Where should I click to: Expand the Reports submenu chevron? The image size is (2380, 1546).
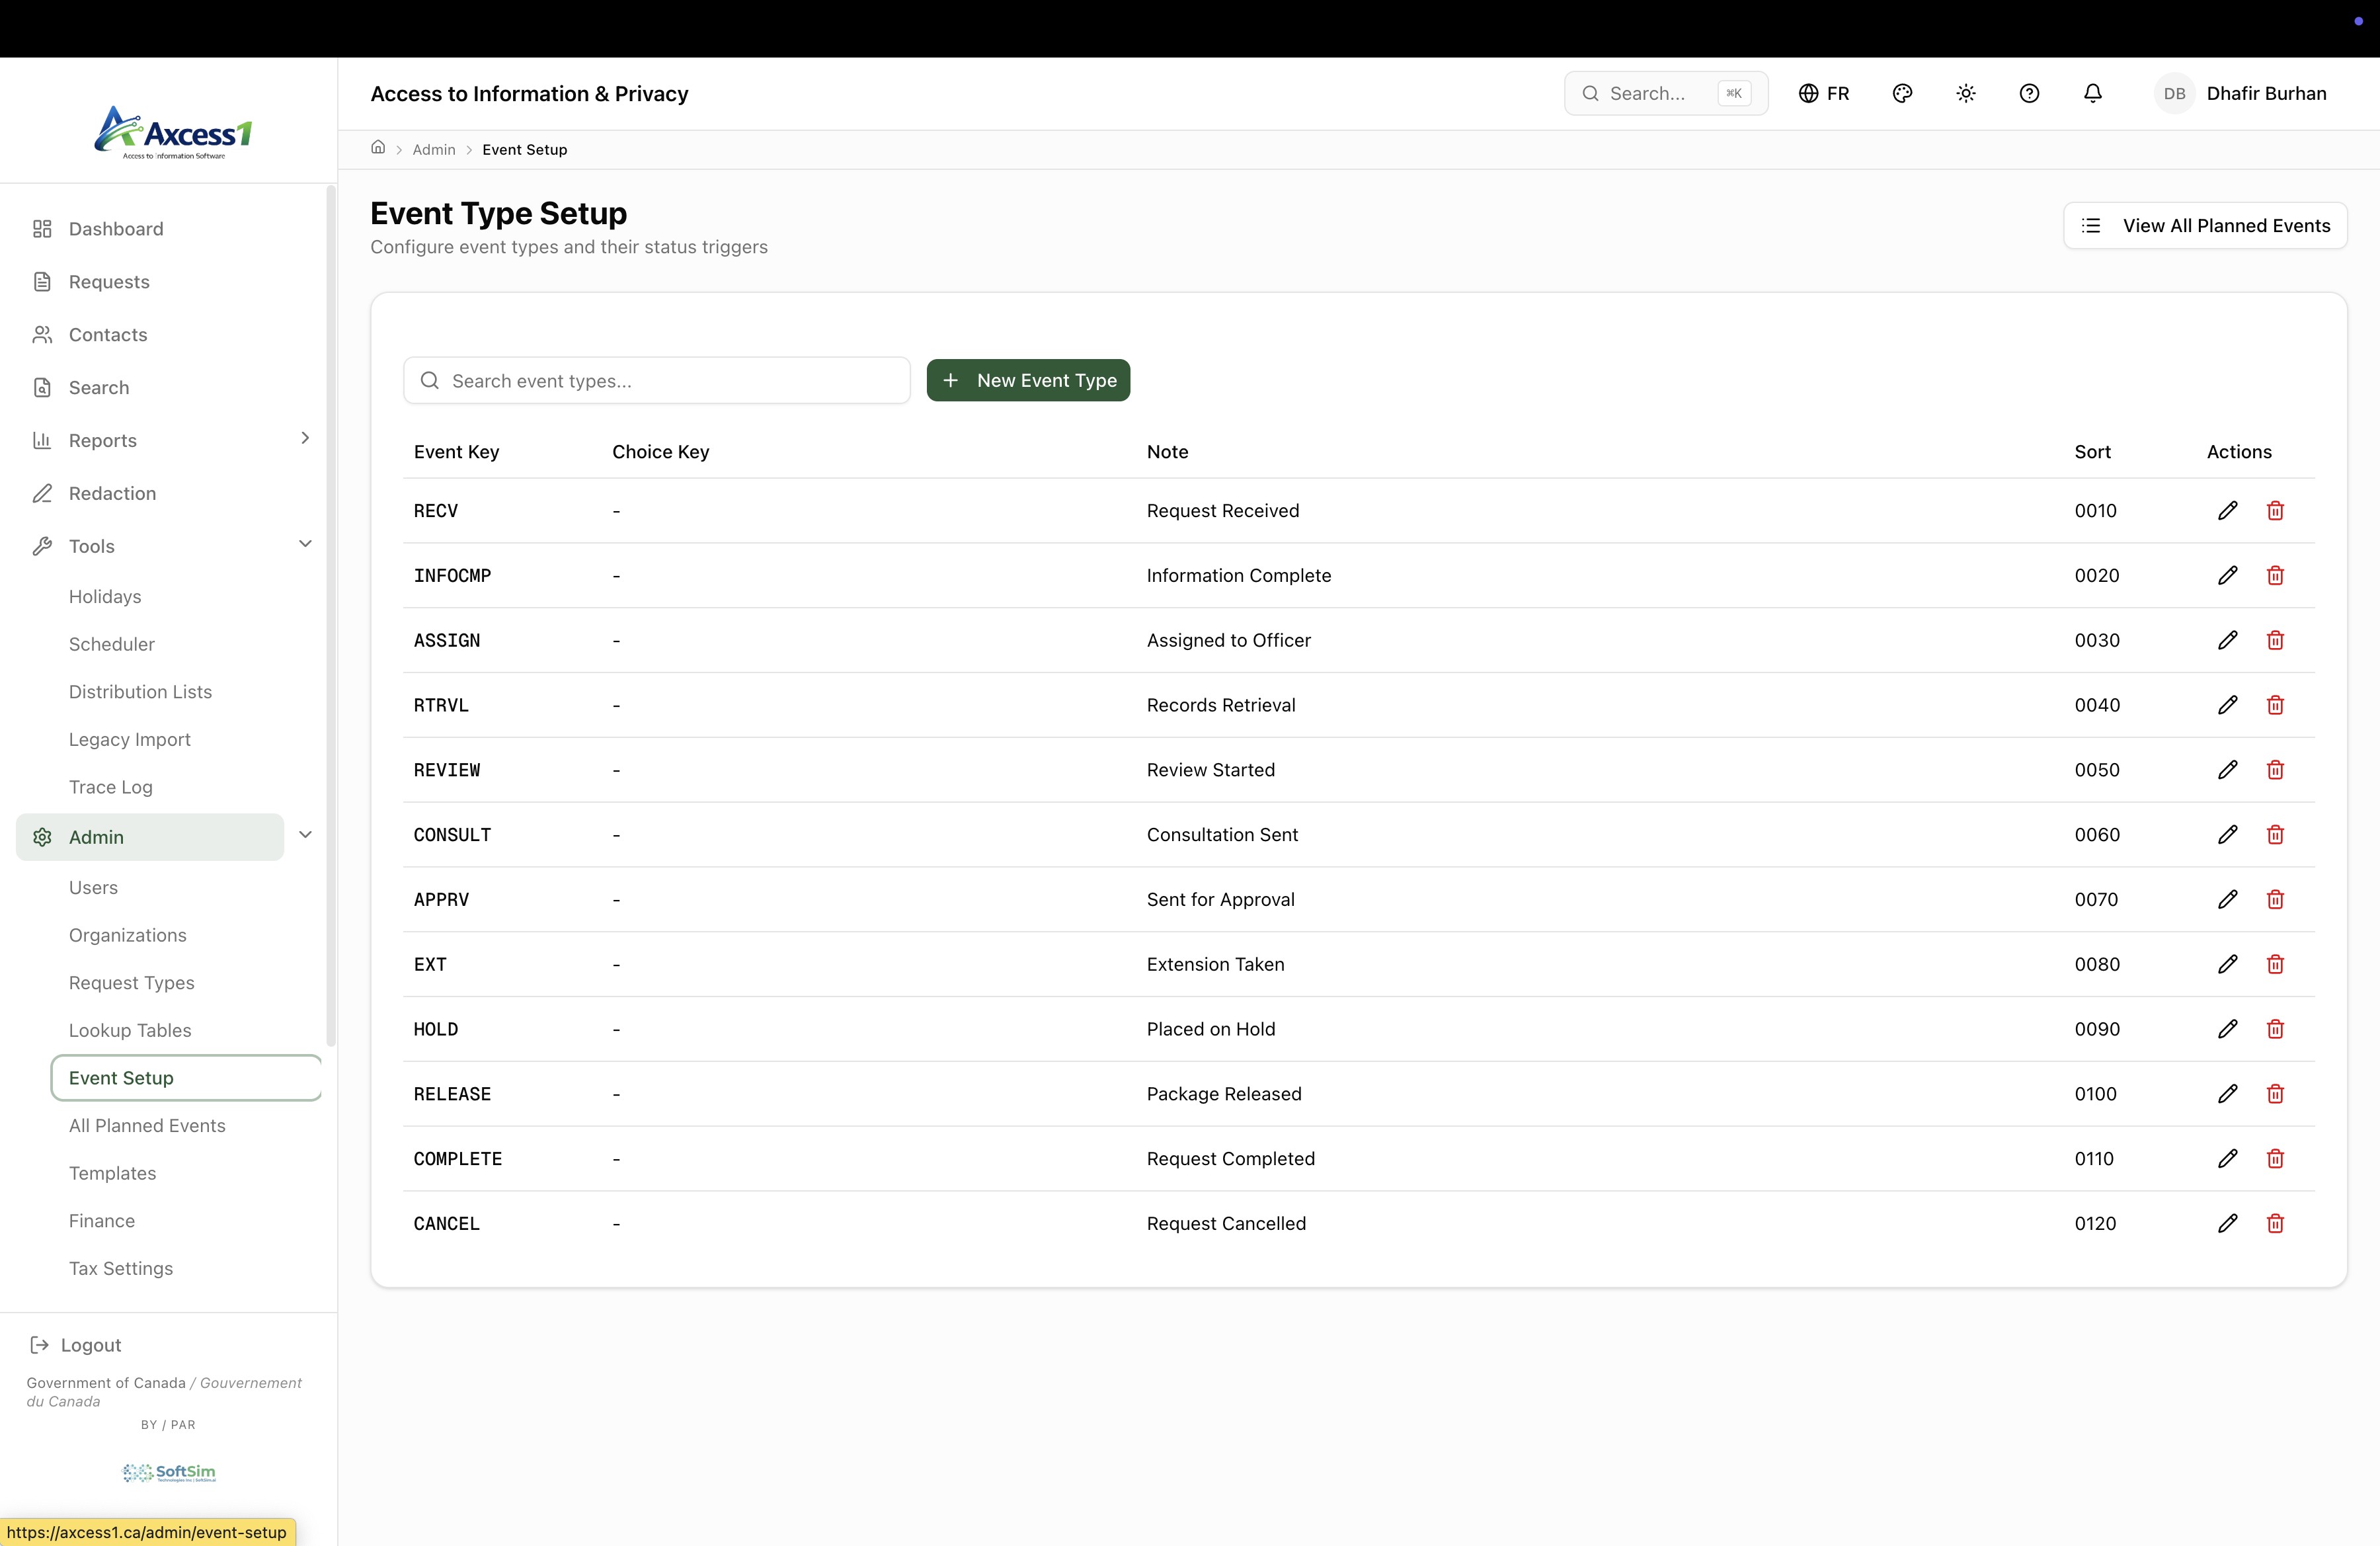(x=305, y=438)
